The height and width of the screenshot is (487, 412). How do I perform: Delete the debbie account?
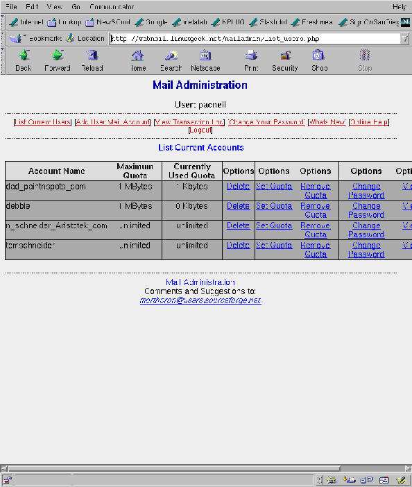point(238,206)
